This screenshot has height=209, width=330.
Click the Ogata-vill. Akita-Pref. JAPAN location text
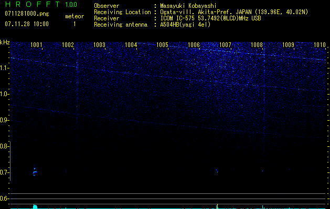pos(234,12)
